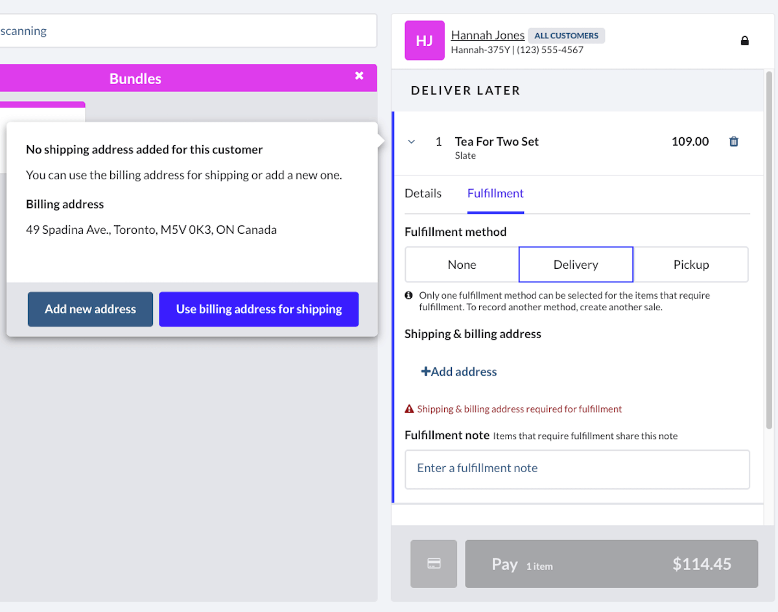
Task: Click the plus icon beside Add address
Action: (x=425, y=372)
